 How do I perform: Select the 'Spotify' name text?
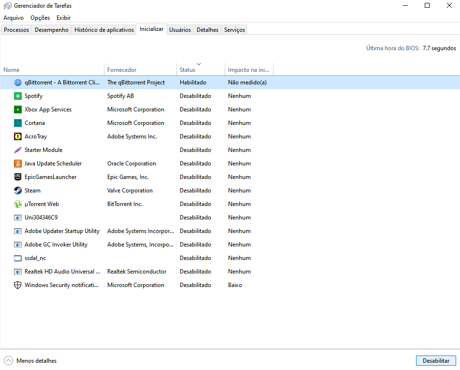(x=33, y=96)
